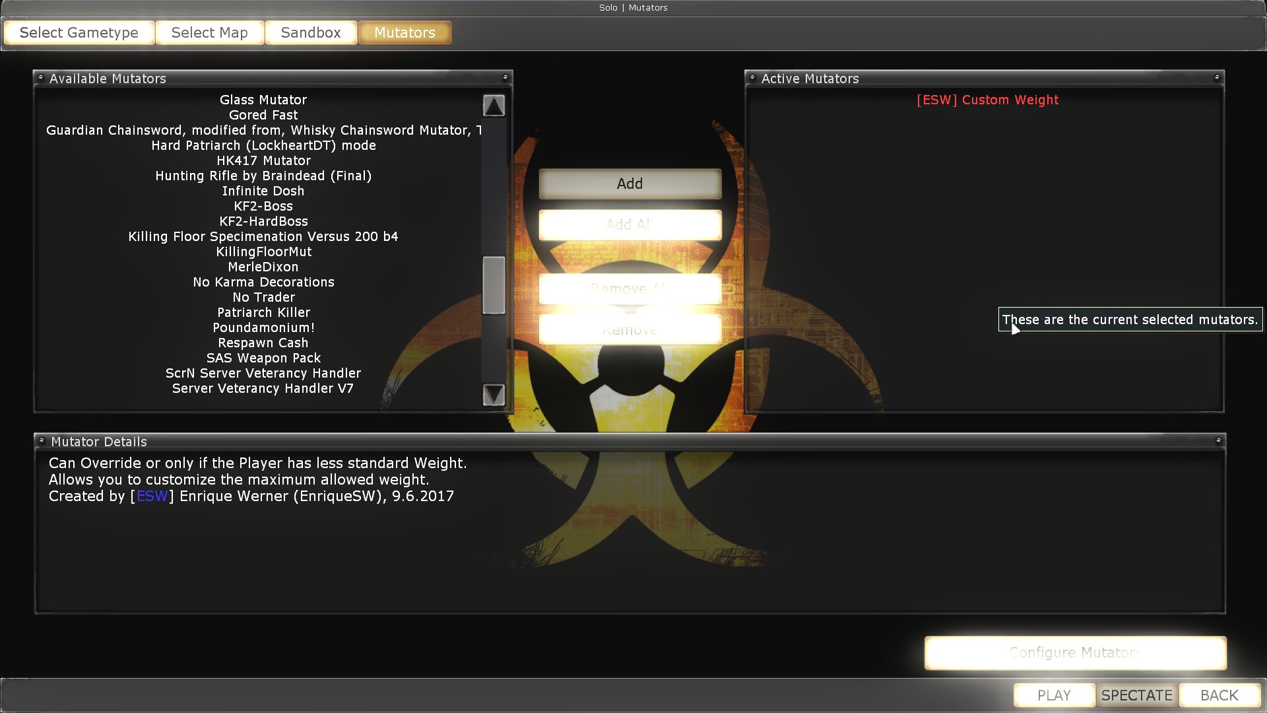Select KillingFloorMut in the list
Screen dimensions: 1267x713
tap(263, 252)
